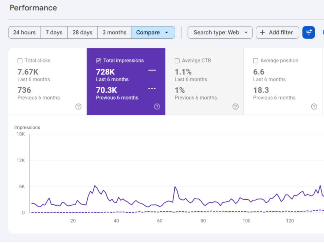
Task: Click the help icon on Average CTR card
Action: 235,107
